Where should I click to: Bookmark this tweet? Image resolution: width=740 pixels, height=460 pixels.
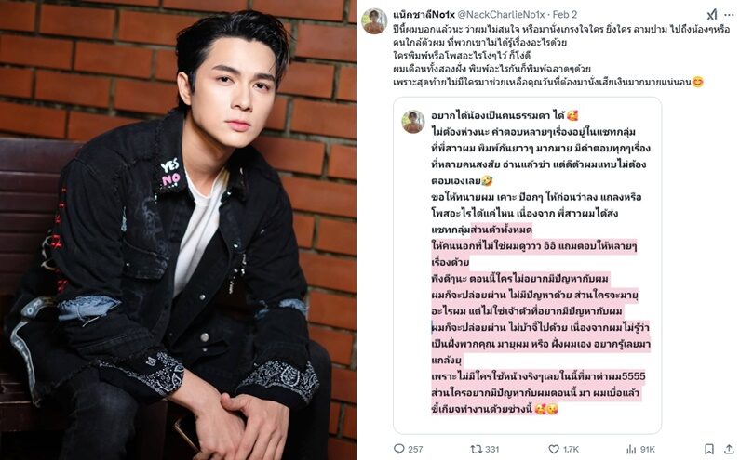click(x=708, y=449)
